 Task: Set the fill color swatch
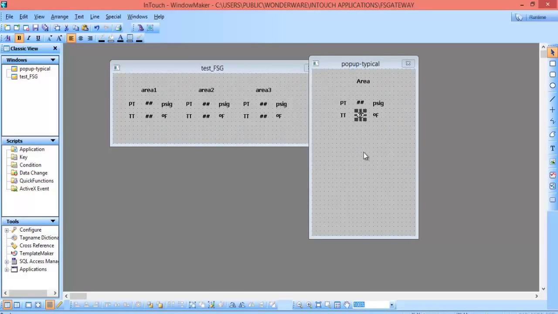(111, 38)
